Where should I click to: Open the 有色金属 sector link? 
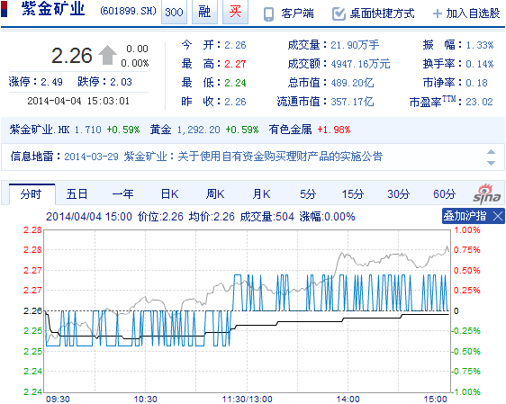(x=290, y=130)
